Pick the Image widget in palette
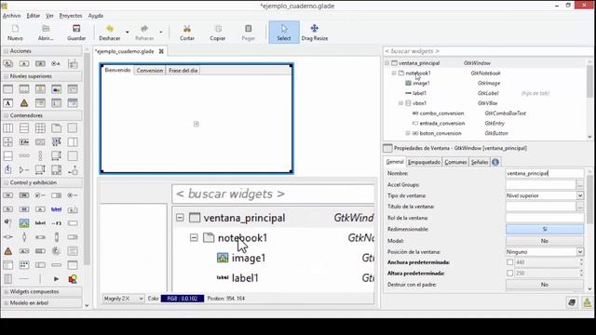 pyautogui.click(x=24, y=223)
